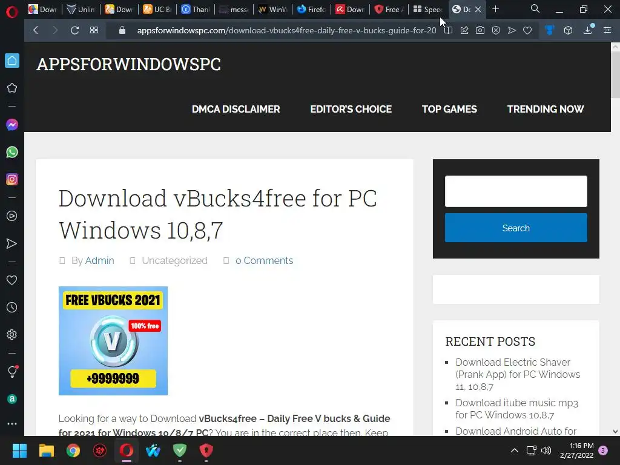Open the Windows Start button
The image size is (620, 465).
19,450
